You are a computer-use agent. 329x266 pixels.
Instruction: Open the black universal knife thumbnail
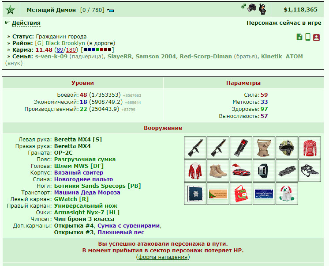click(x=287, y=171)
